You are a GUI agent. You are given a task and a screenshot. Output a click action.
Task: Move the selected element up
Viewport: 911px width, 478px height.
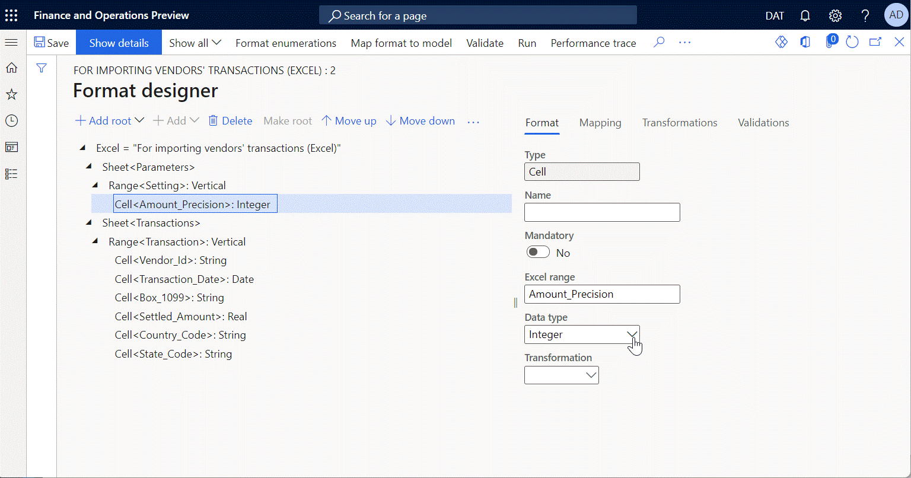[349, 120]
